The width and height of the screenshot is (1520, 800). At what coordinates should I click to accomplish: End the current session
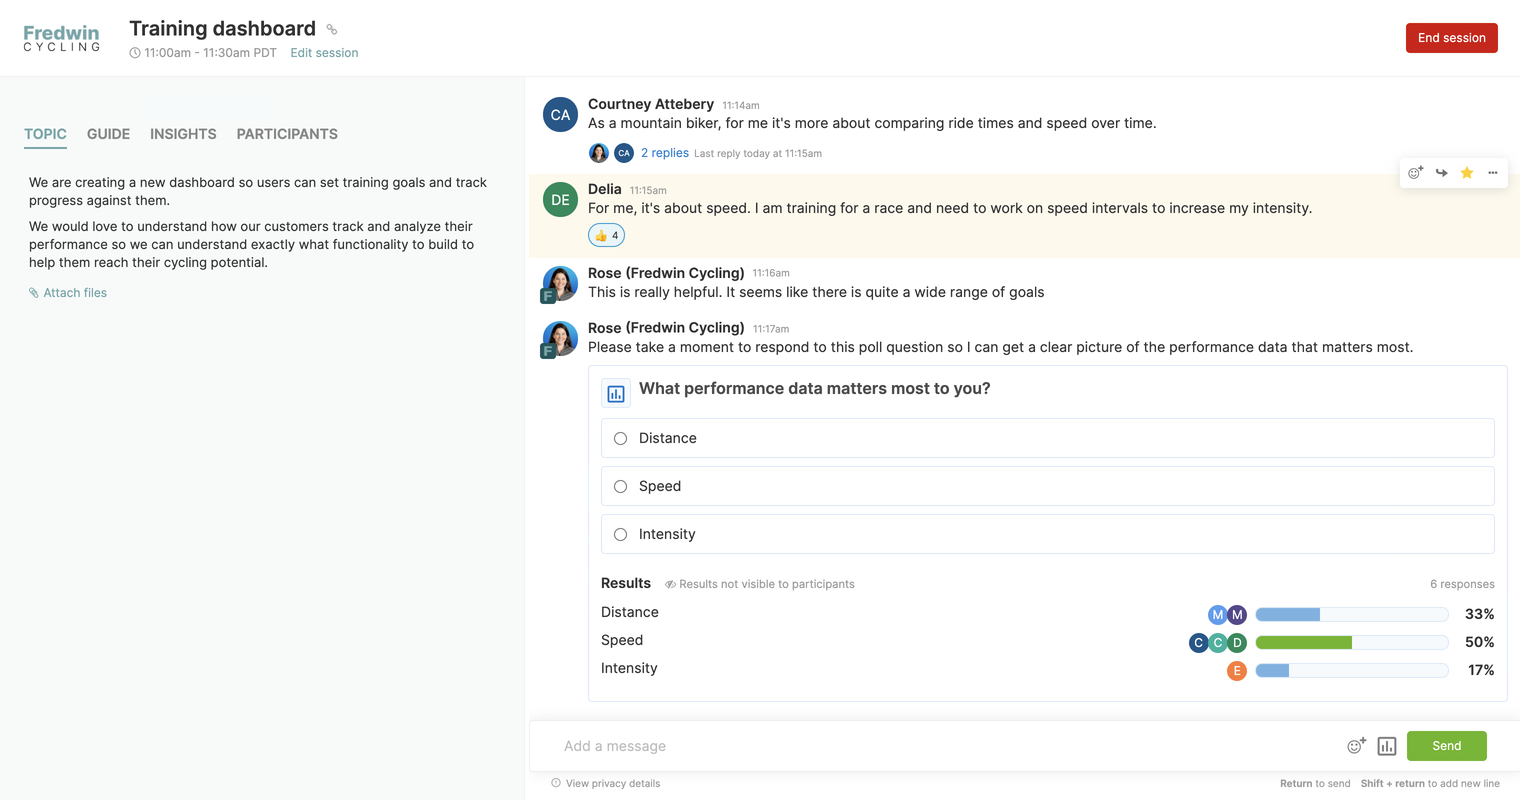[1451, 37]
